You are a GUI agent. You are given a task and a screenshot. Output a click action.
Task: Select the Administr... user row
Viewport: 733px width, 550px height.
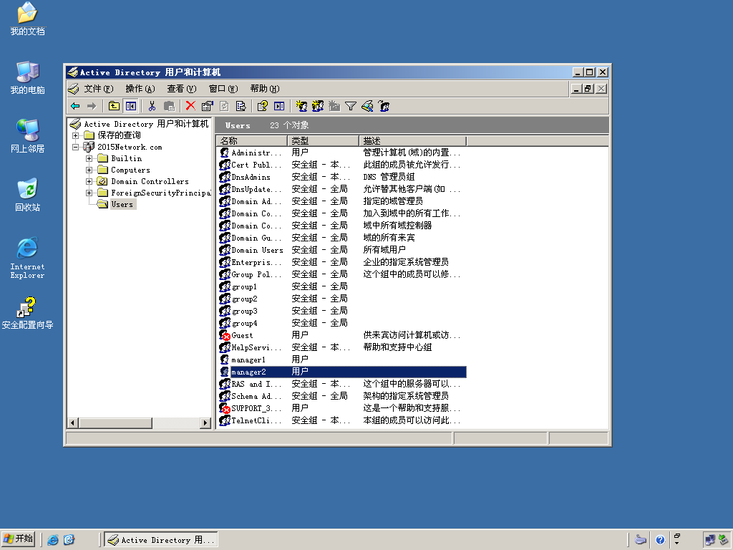pyautogui.click(x=342, y=153)
